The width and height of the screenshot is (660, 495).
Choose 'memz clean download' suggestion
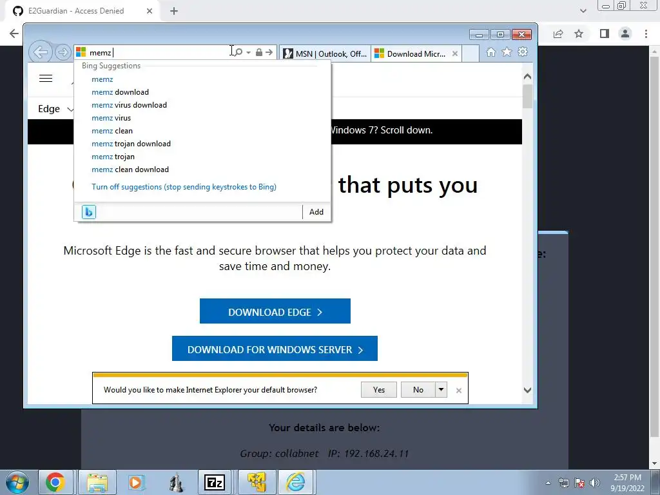click(x=130, y=170)
